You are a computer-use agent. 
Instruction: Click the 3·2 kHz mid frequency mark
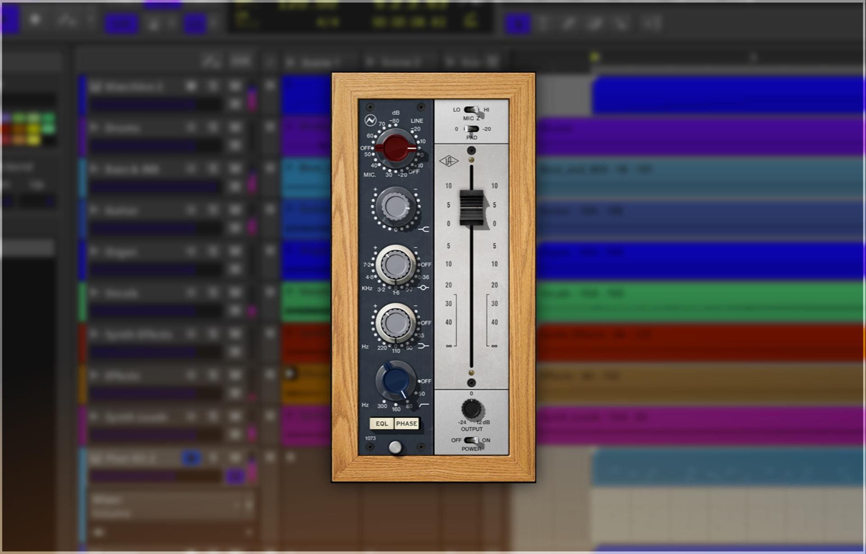[381, 289]
